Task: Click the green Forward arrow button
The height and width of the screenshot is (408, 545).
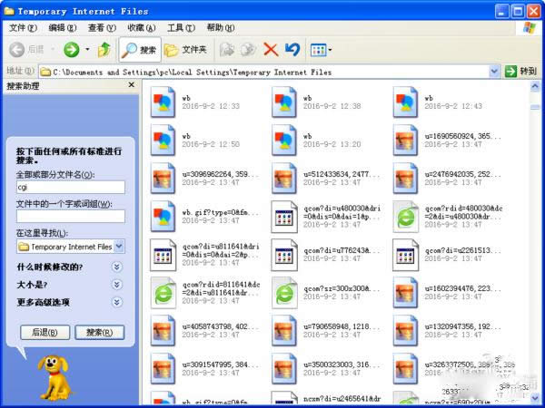Action: pos(70,49)
